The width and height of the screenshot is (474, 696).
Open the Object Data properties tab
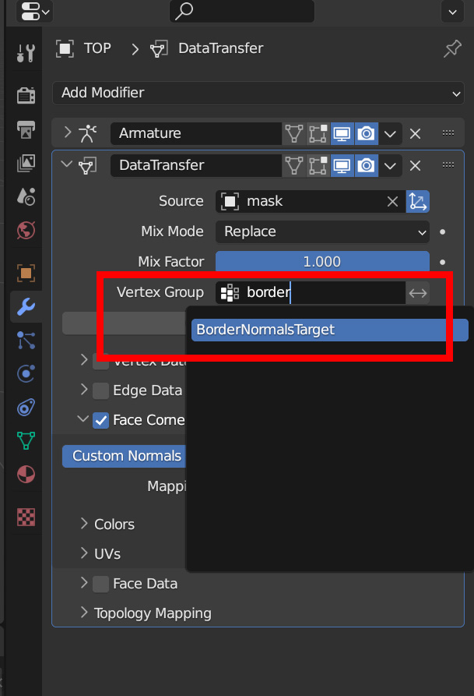pyautogui.click(x=26, y=440)
